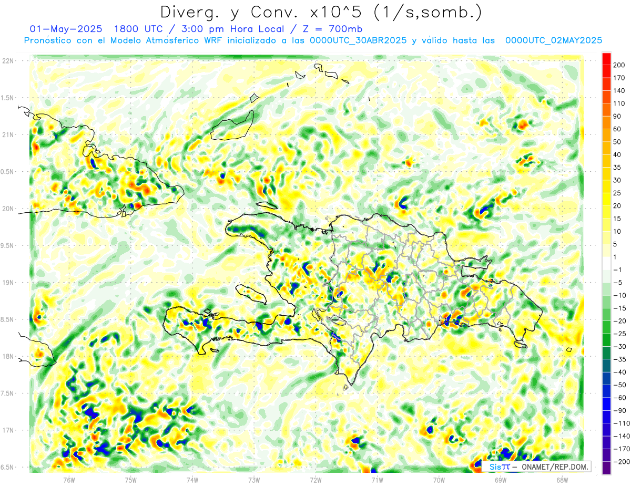Click the '-170' color scale value

622,449
